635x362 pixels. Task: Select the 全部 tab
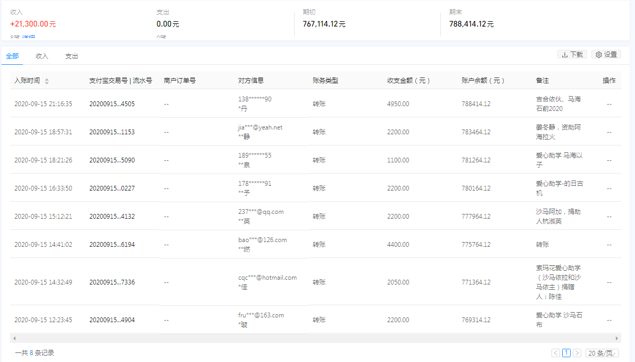click(12, 55)
